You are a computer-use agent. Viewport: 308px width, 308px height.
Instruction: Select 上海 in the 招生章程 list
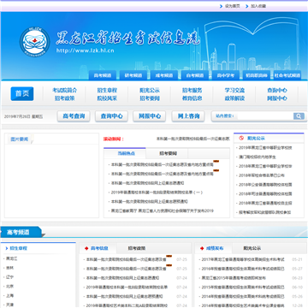tap(9, 295)
